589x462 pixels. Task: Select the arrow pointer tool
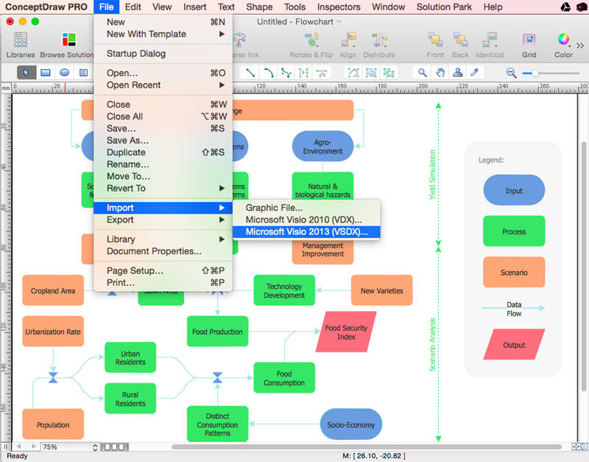[27, 72]
